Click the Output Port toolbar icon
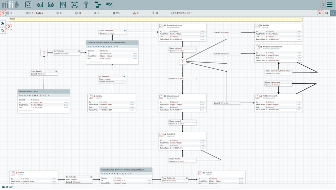The width and height of the screenshot is (336, 190). tap(51, 5)
